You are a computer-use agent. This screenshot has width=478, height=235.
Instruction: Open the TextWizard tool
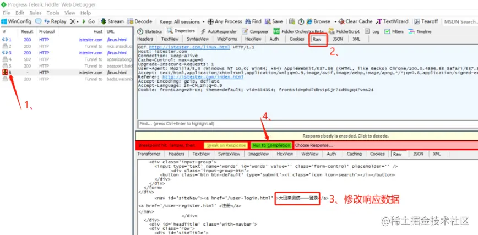click(x=392, y=21)
